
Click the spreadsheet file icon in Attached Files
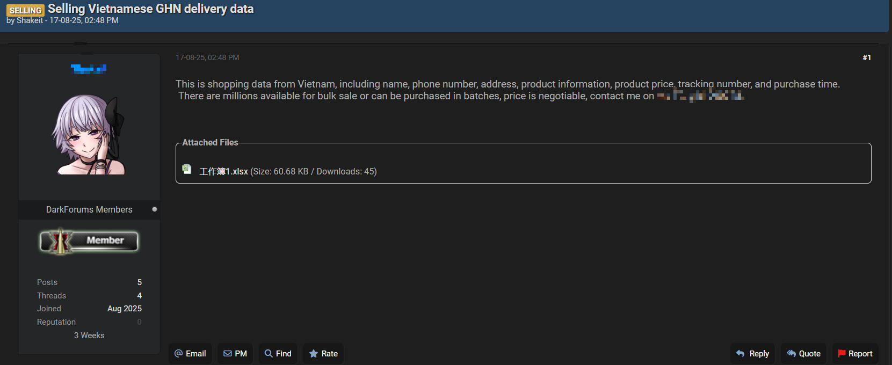[x=186, y=169]
